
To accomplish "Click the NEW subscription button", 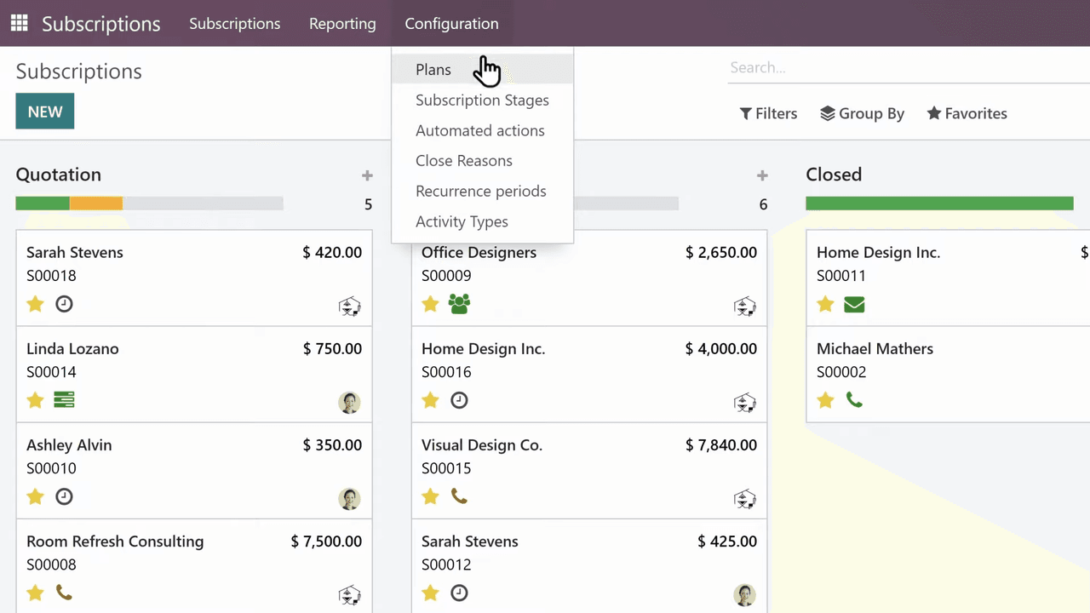I will pyautogui.click(x=45, y=112).
